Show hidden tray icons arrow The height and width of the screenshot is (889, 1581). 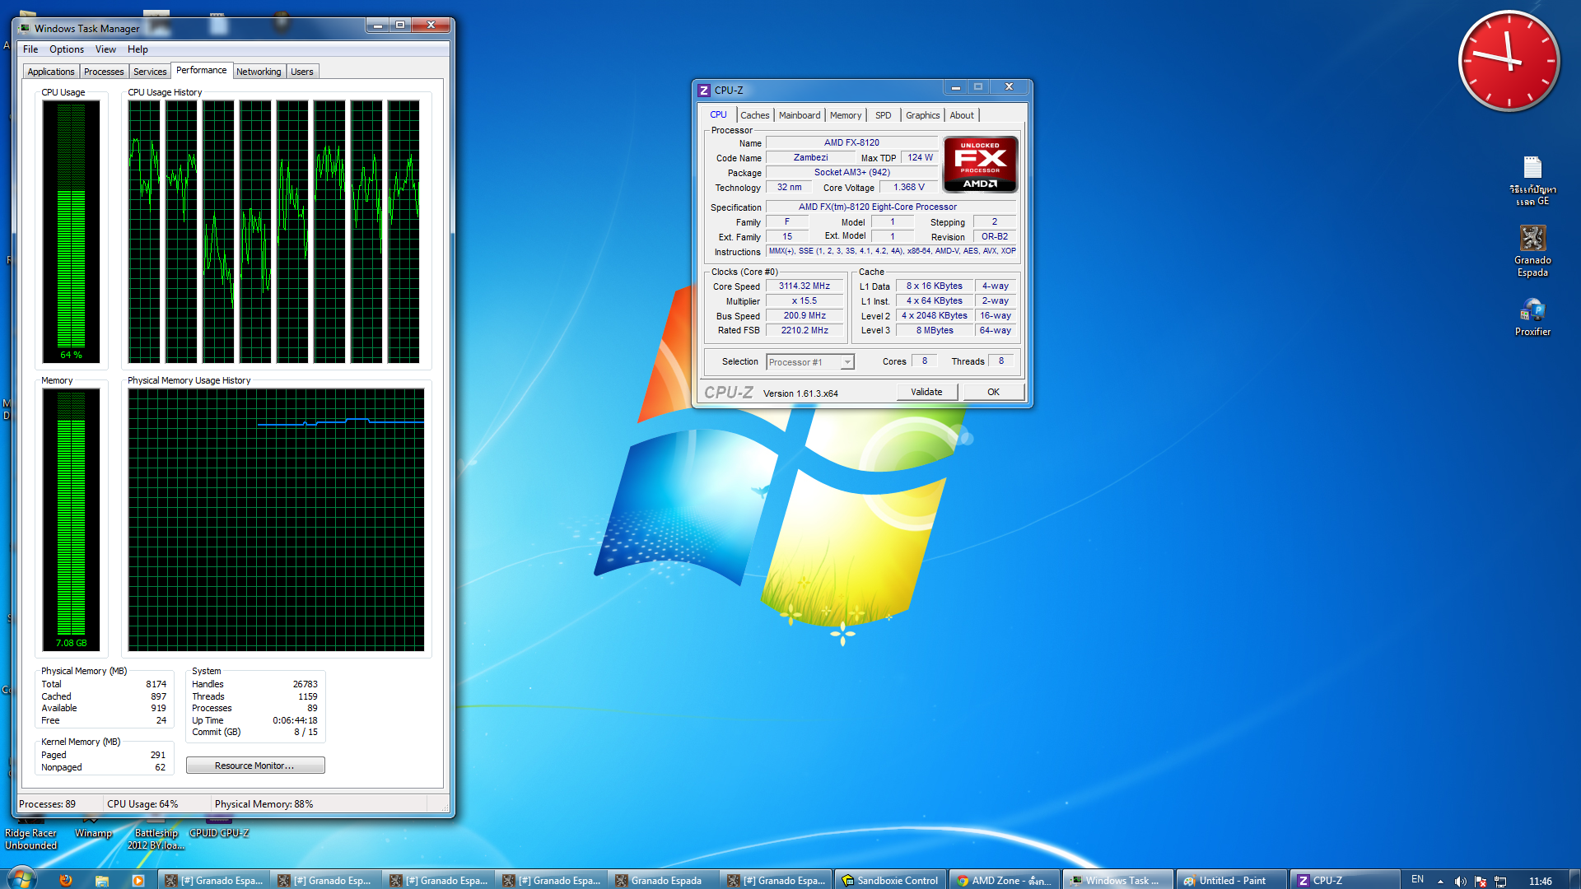pyautogui.click(x=1440, y=881)
